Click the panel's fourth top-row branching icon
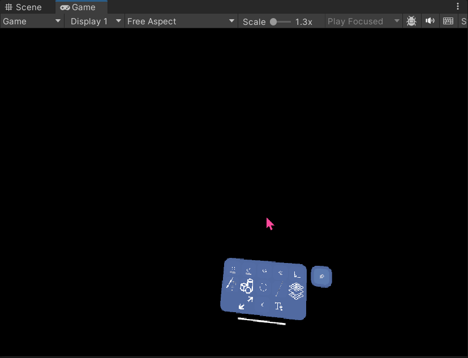 click(280, 273)
